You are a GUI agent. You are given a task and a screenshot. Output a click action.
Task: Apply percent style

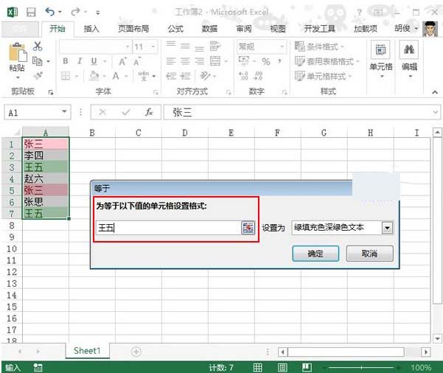click(x=266, y=61)
